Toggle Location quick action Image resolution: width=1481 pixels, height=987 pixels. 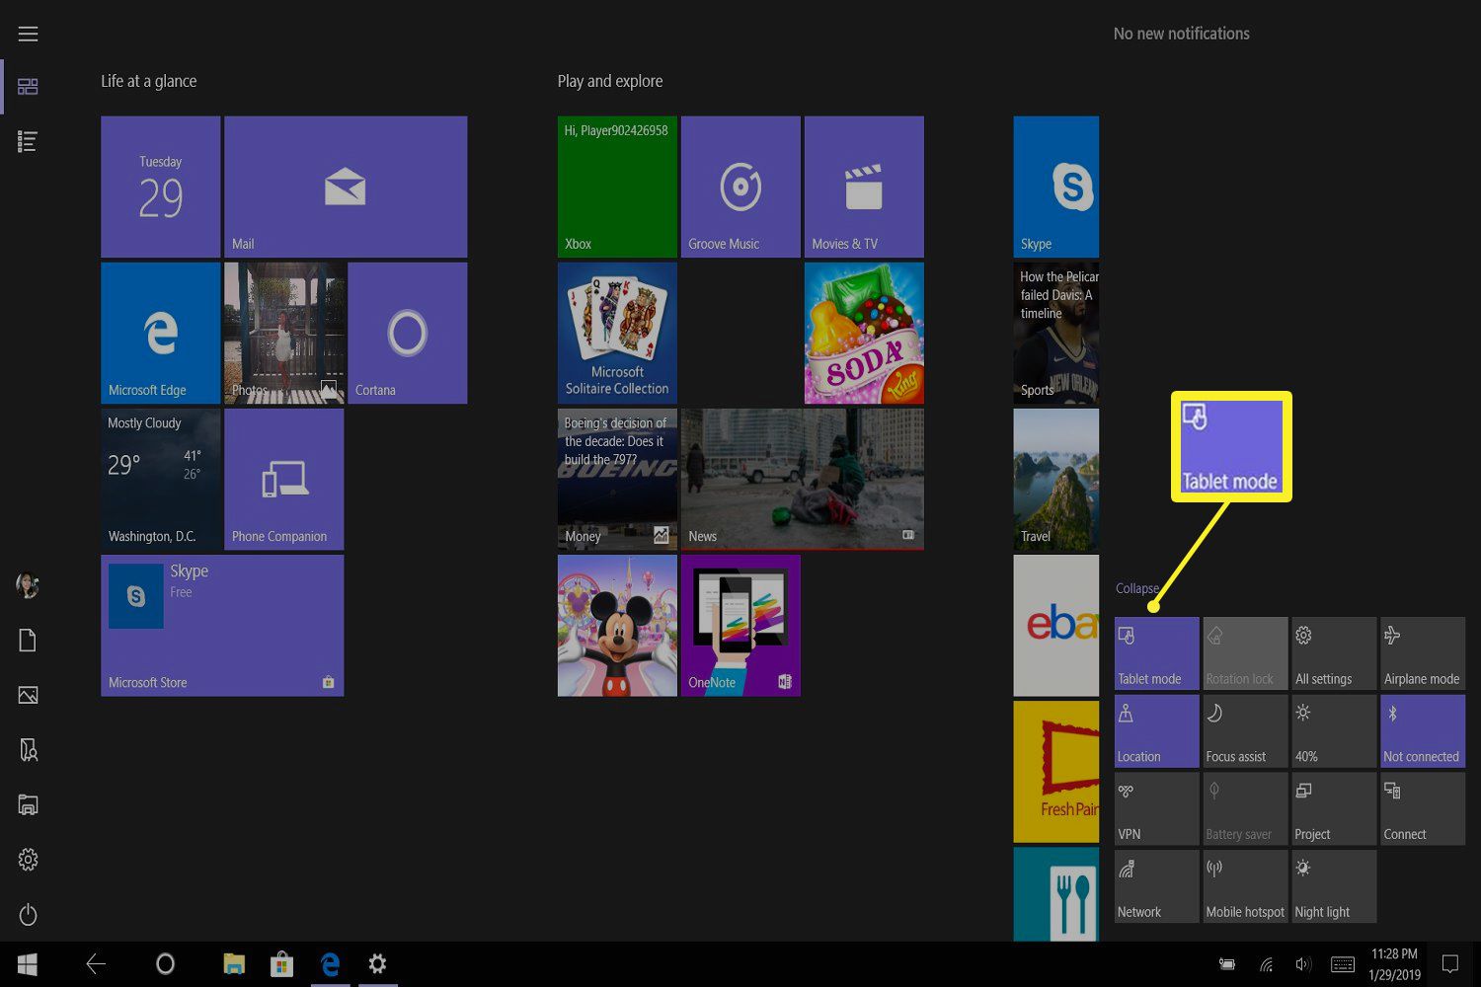click(x=1157, y=731)
